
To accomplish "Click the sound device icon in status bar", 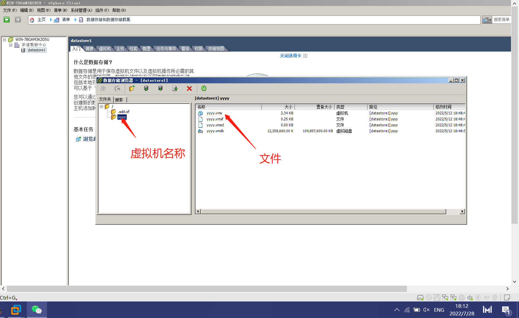I will coord(470,298).
